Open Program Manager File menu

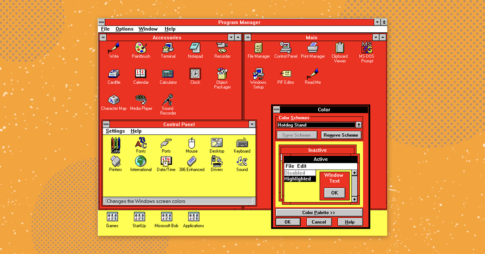click(105, 29)
